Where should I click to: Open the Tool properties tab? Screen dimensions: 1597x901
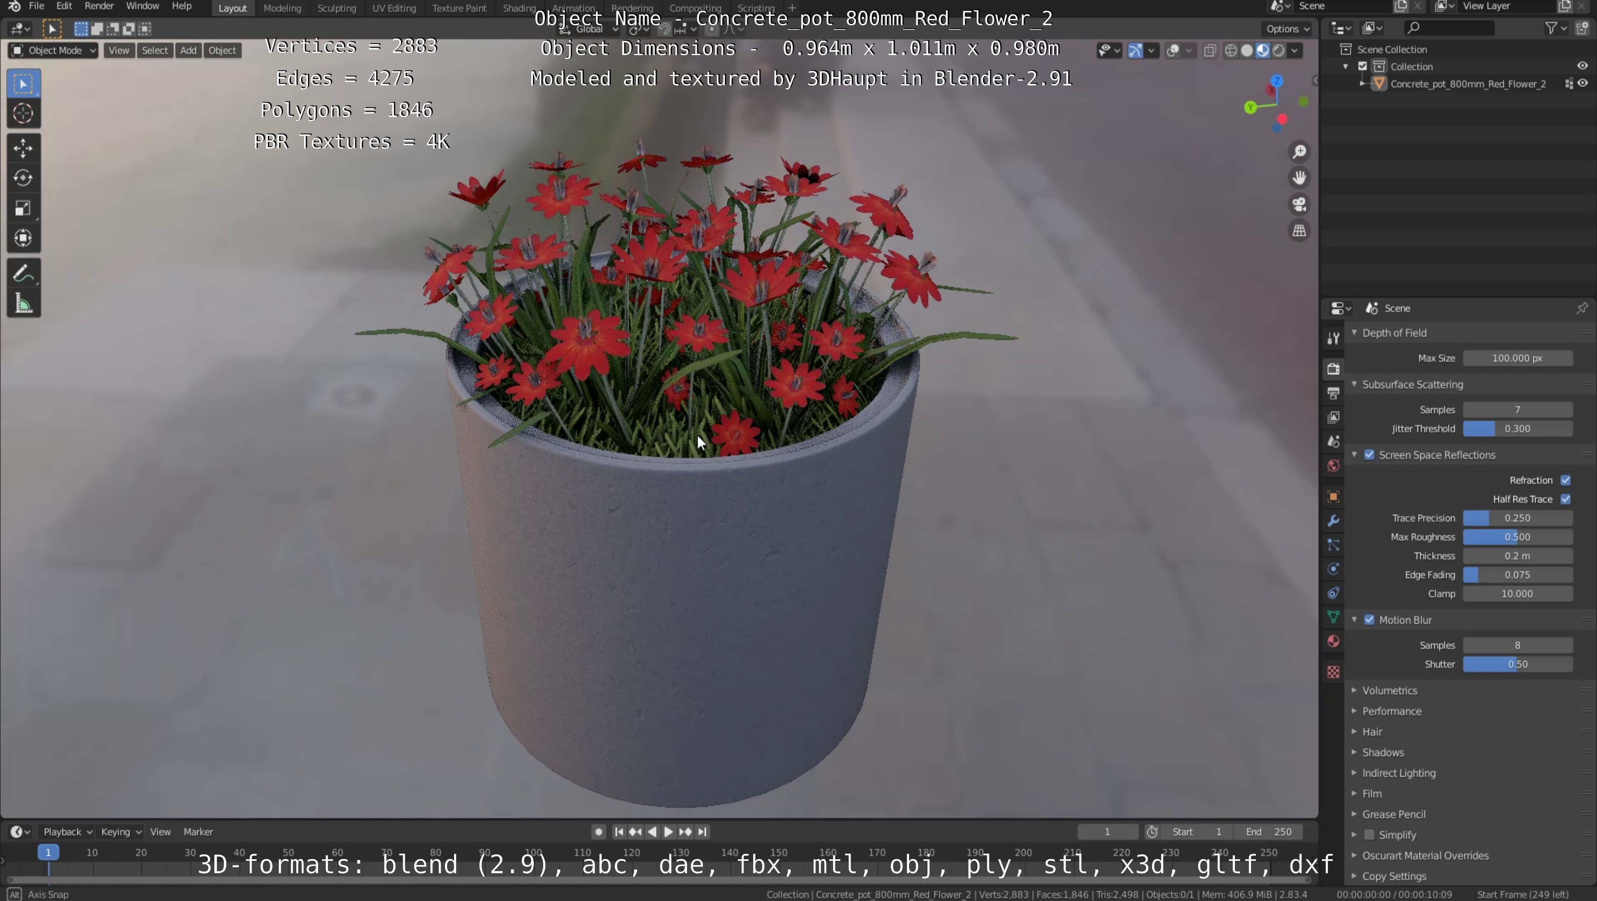[1333, 338]
